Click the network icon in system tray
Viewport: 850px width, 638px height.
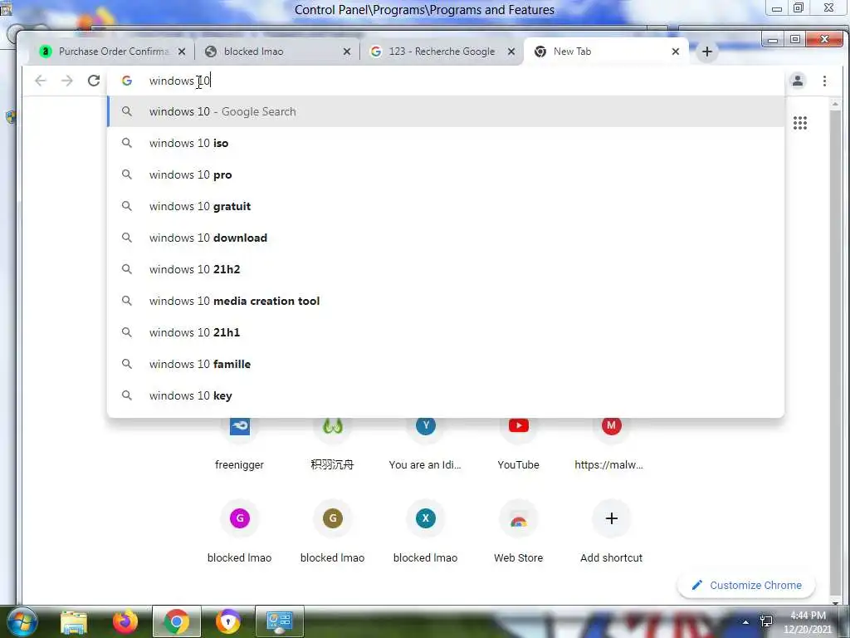[766, 621]
